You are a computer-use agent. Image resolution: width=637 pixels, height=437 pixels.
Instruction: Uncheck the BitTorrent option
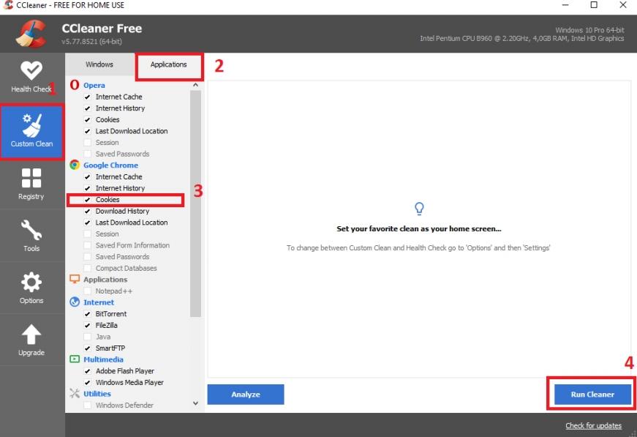coord(87,314)
